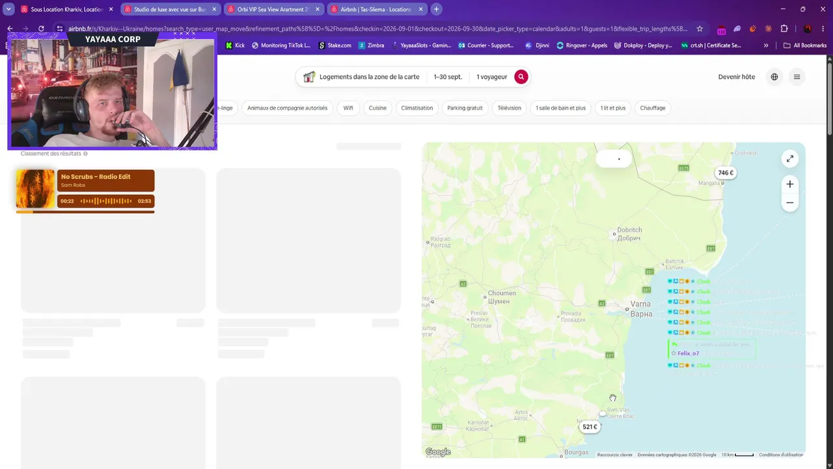This screenshot has height=469, width=833.
Task: Open the Airbnb hamburger account menu
Action: tap(797, 77)
